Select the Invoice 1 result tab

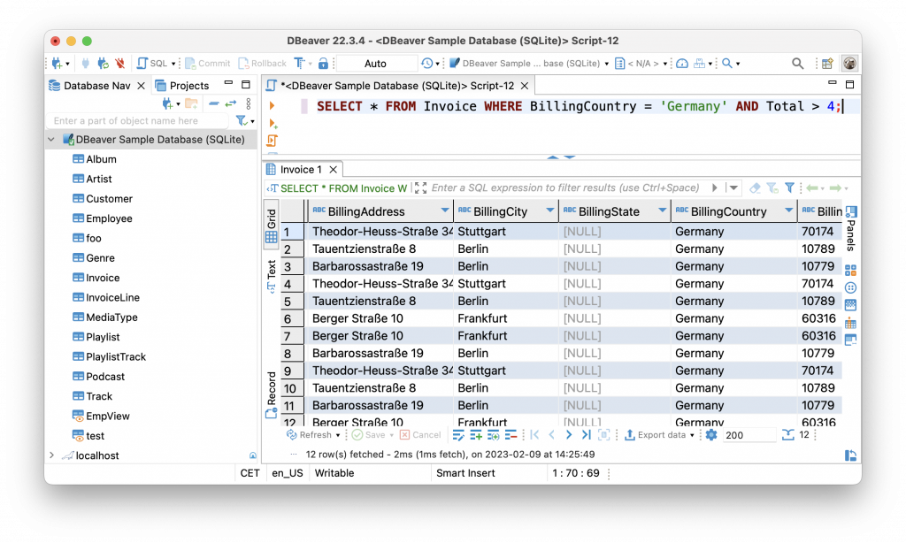(x=301, y=169)
